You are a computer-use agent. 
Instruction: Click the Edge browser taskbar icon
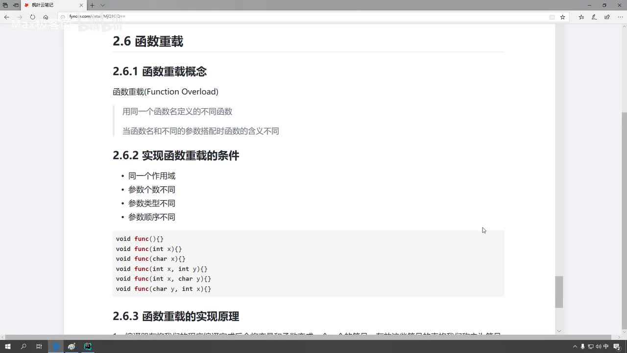[x=56, y=346]
